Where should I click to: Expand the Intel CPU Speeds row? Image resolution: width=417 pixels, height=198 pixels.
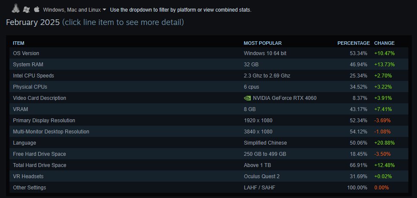pos(209,76)
